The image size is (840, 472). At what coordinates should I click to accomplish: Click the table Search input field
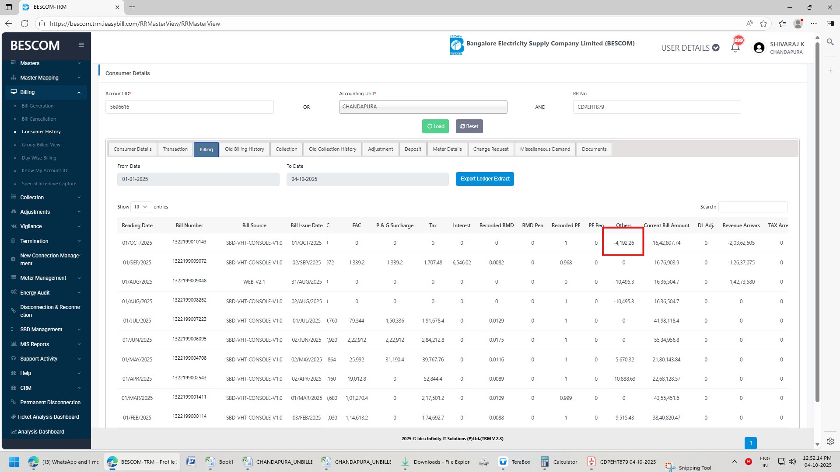(752, 207)
